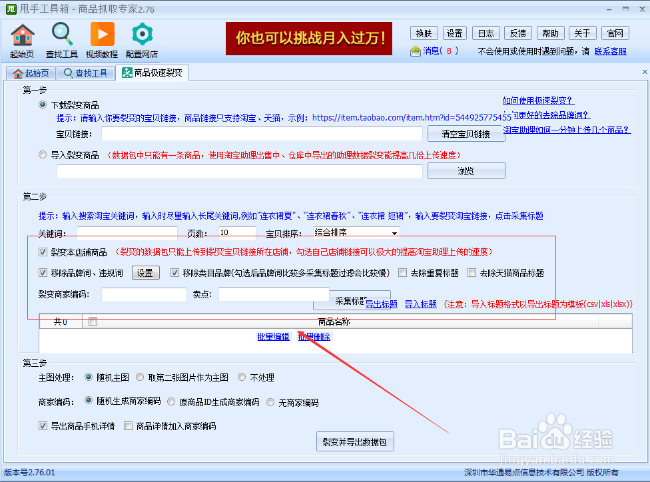Enable the 去除天猫商品标题 checkbox
The image size is (650, 482).
(472, 273)
